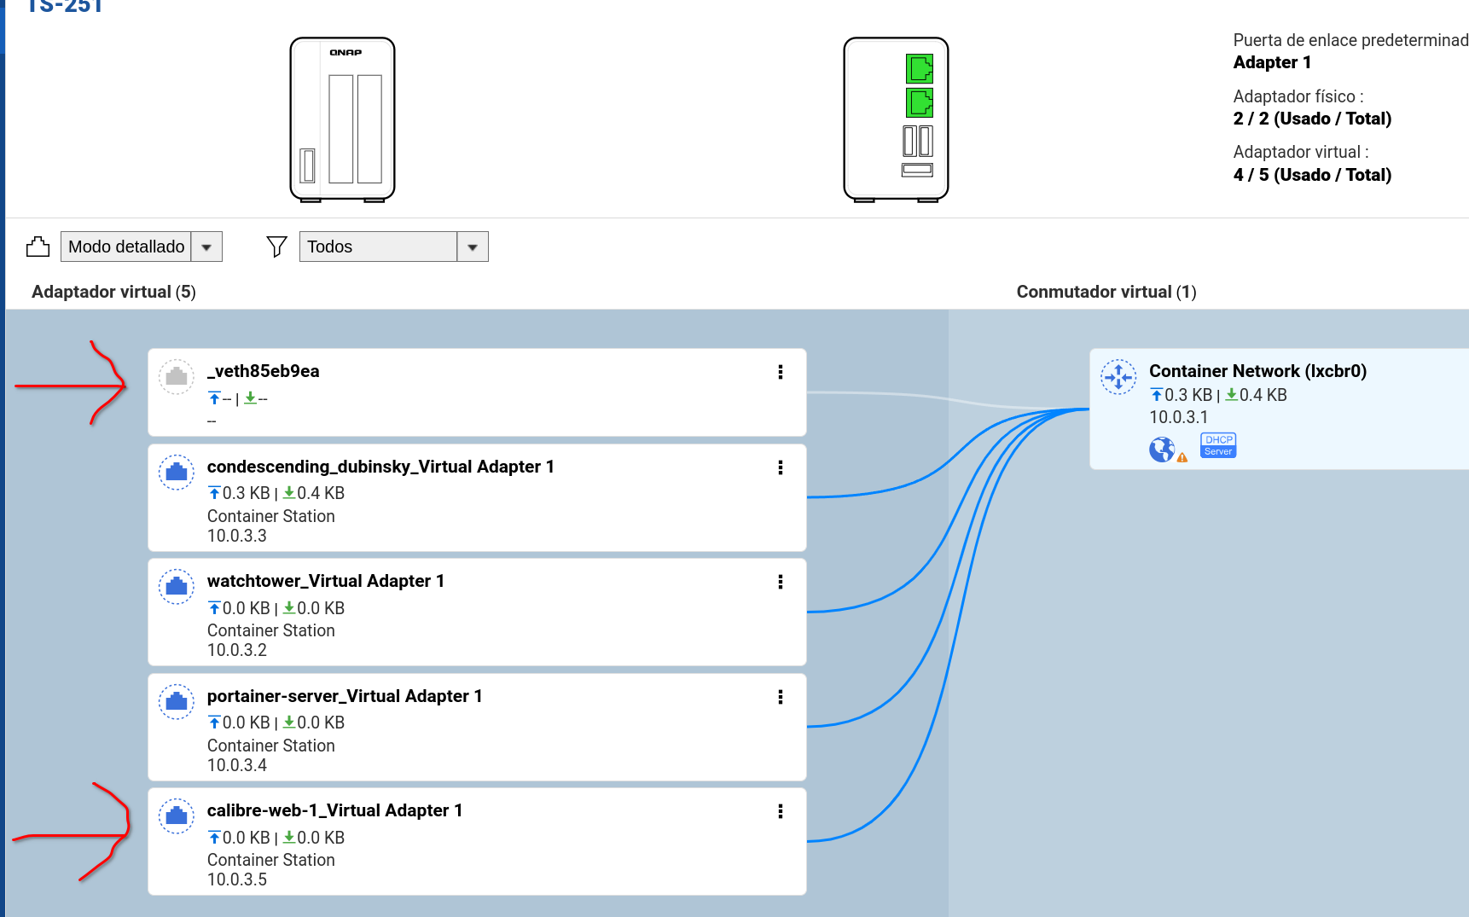Open three-dot menu for watchtower Virtual Adapter

coord(780,582)
